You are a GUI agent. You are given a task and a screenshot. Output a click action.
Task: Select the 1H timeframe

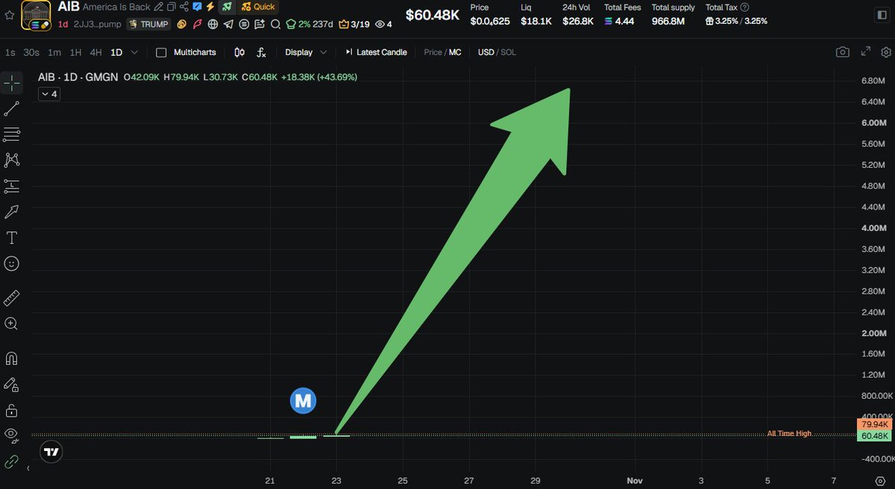coord(75,52)
